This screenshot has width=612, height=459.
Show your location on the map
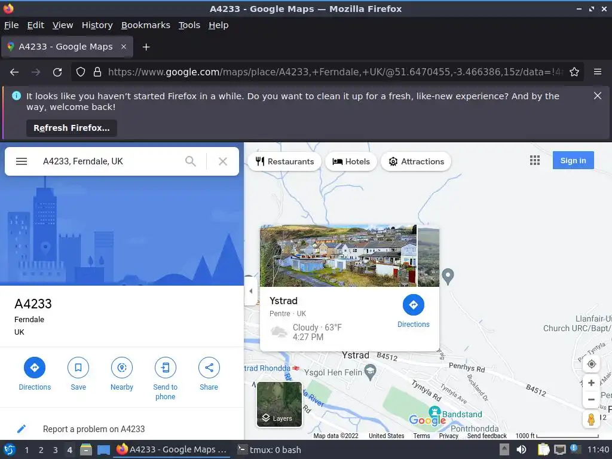591,364
